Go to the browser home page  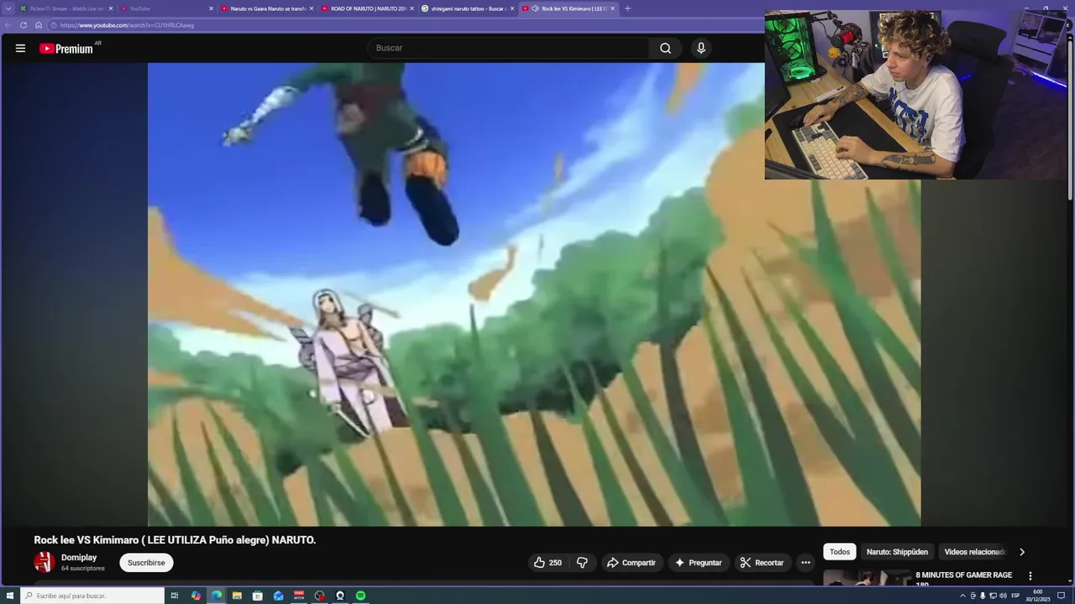pyautogui.click(x=38, y=25)
